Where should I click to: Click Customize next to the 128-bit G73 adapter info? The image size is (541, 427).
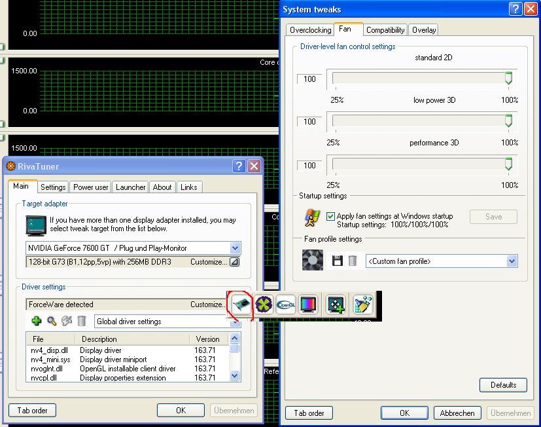[x=209, y=262]
